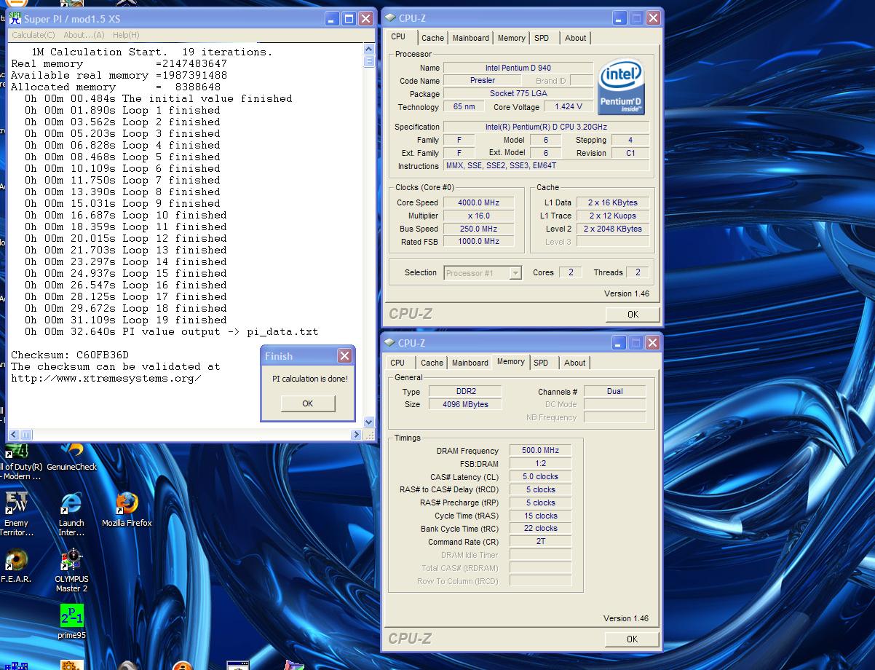Switch to CPU tab in lower CPU-Z

pyautogui.click(x=397, y=363)
